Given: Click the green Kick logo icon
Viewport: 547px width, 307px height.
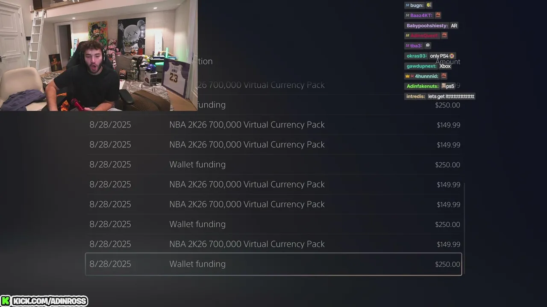Looking at the screenshot, I should (x=6, y=301).
